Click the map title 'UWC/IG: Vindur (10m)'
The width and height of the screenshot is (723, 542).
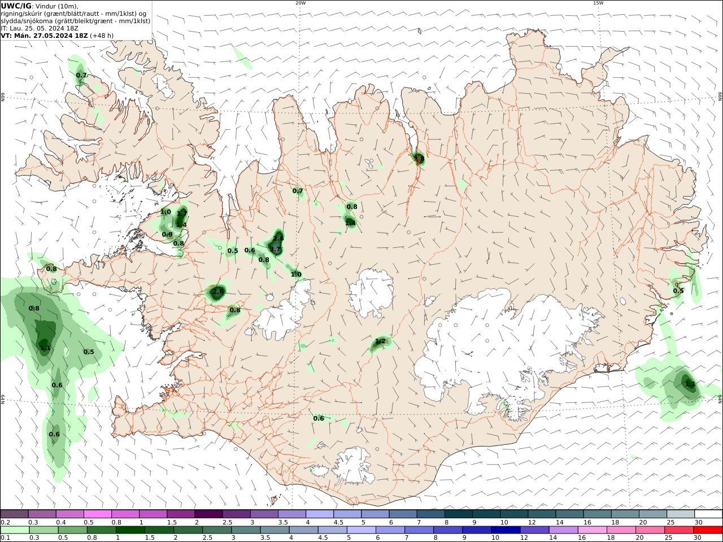point(40,6)
